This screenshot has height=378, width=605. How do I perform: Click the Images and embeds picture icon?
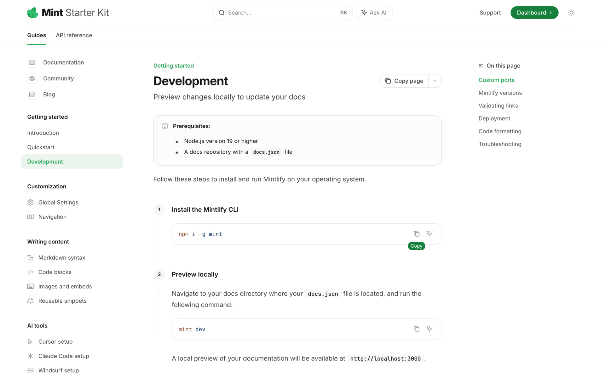point(30,286)
